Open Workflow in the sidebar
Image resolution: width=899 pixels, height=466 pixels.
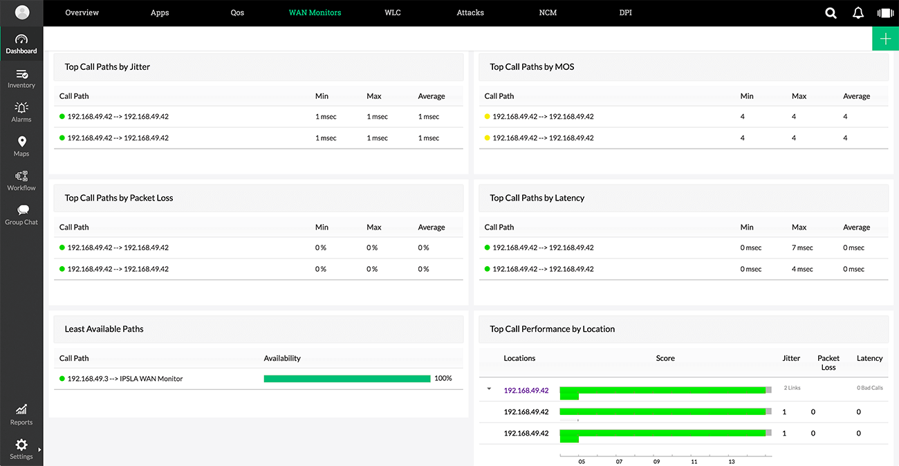(21, 181)
